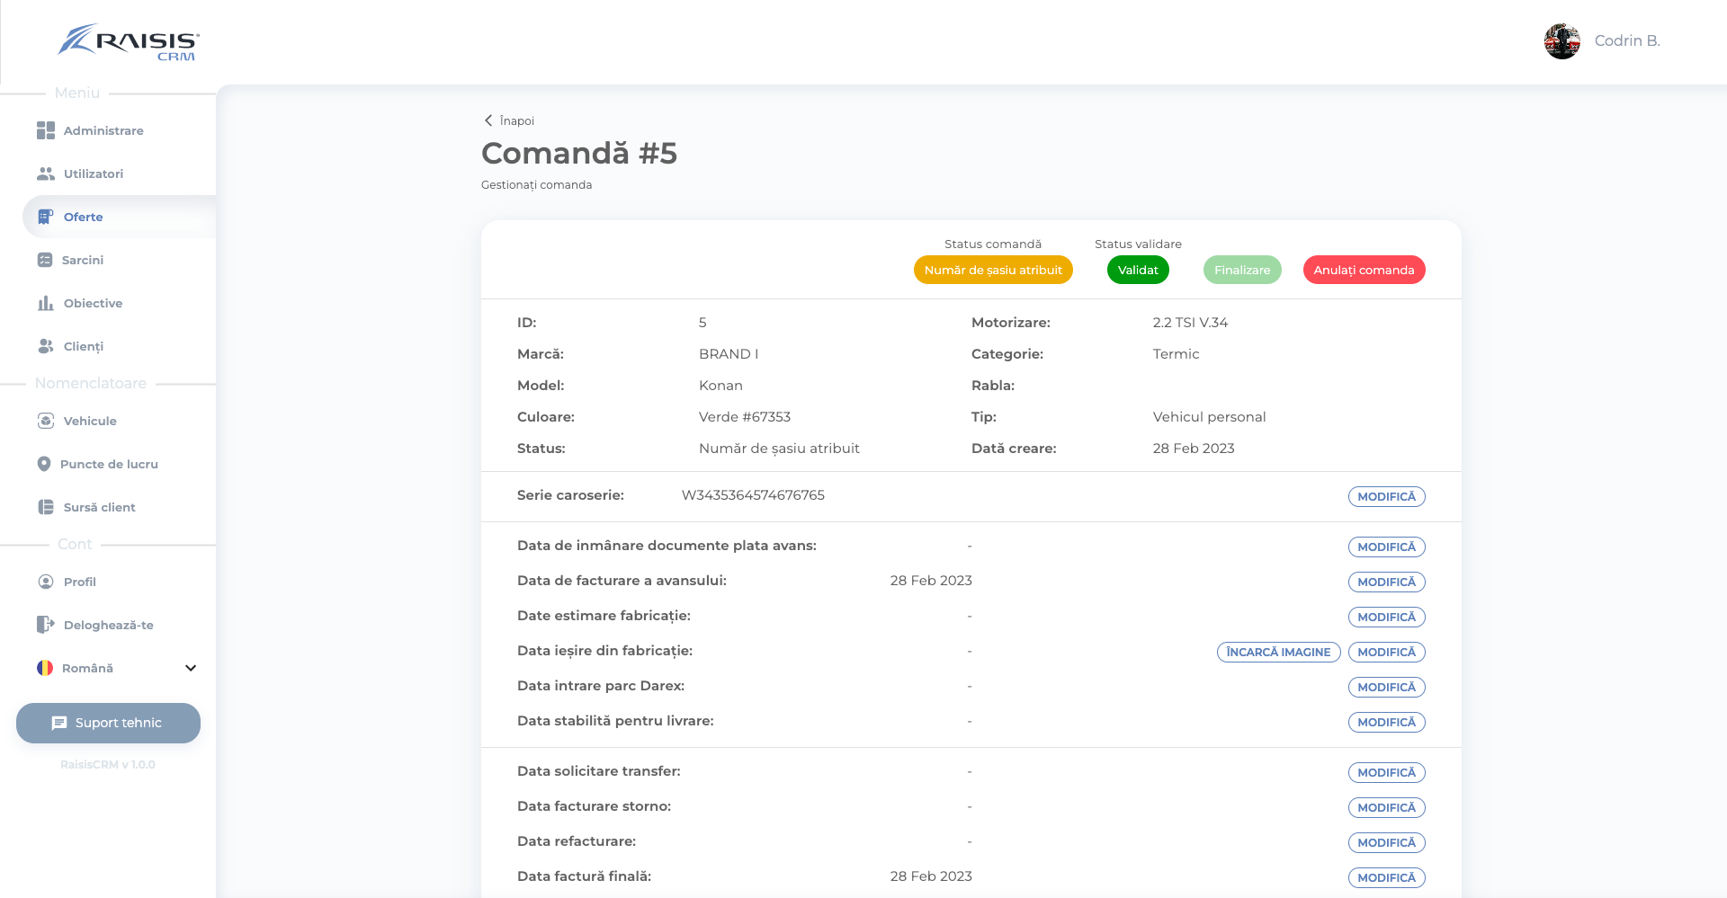
Task: Click ÎNCARCĂ IMAGINE for factory exit date
Action: tap(1278, 652)
